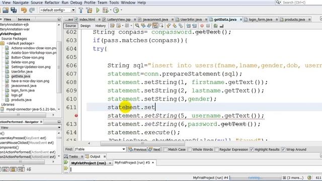Click the Find text input field
The image size is (322, 181).
click(x=98, y=149)
